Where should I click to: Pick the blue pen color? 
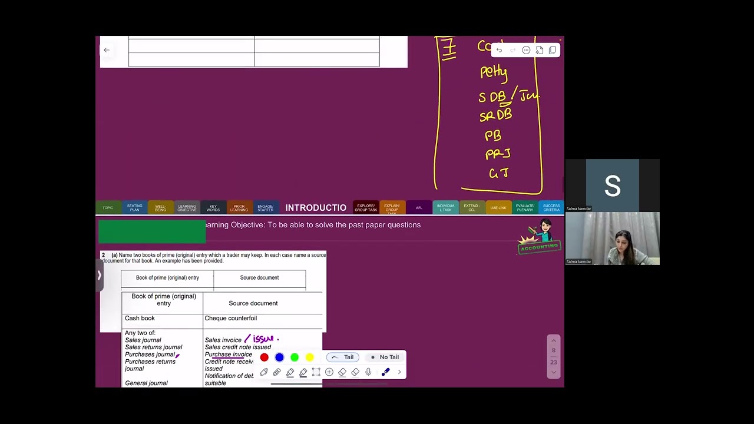[x=279, y=357]
